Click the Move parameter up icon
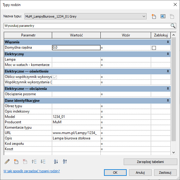The width and height of the screenshot is (180, 180). pos(34,161)
